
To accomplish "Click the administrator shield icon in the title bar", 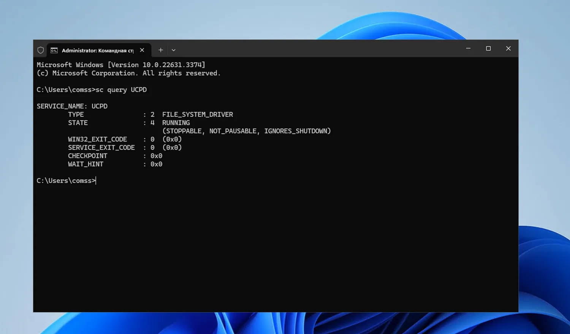I will click(x=41, y=50).
